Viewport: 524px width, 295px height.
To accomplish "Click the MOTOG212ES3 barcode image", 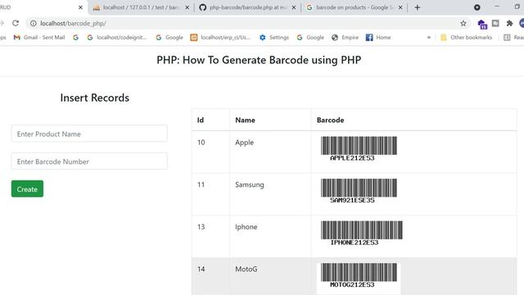I will (x=359, y=275).
